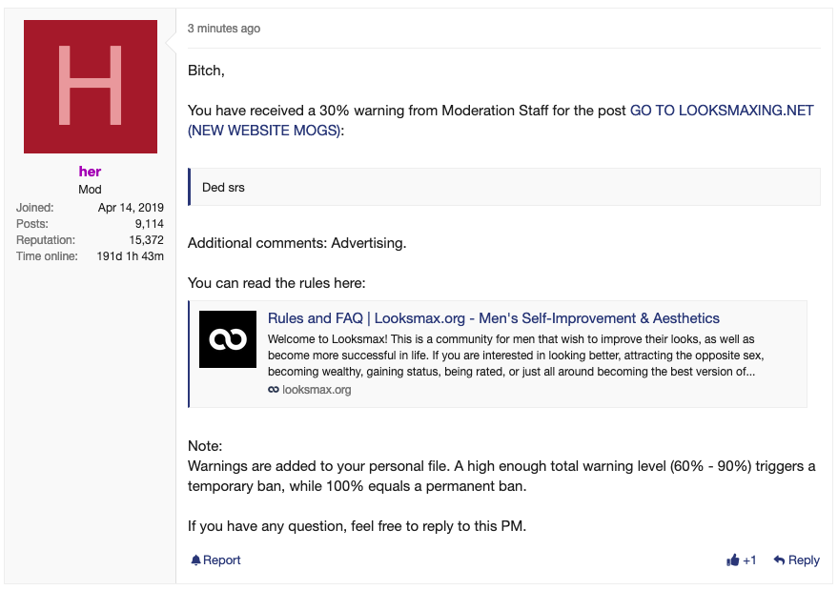
Task: Click the 'Note:' heading text
Action: pyautogui.click(x=205, y=446)
